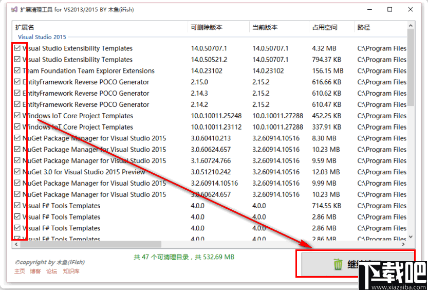Uncheck NuGet 3.0 for Visual Studio 2015 Preview
This screenshot has height=290, width=428.
click(17, 172)
